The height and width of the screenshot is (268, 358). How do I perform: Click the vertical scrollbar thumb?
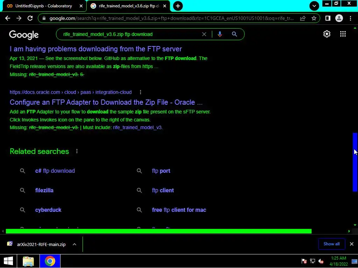(355, 162)
